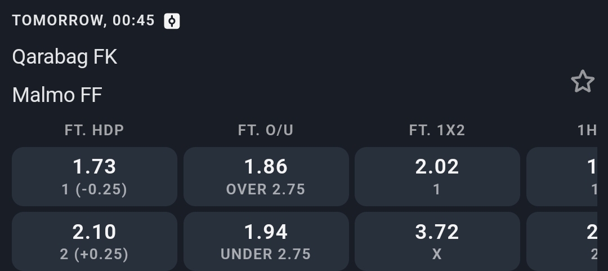Image resolution: width=608 pixels, height=271 pixels.
Task: Pick OVER 2.75 goals at 1.86
Action: click(266, 176)
